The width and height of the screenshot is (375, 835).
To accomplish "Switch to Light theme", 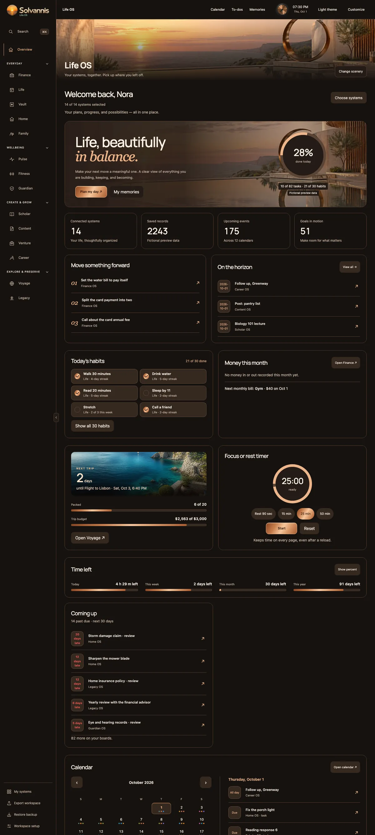I will (327, 10).
